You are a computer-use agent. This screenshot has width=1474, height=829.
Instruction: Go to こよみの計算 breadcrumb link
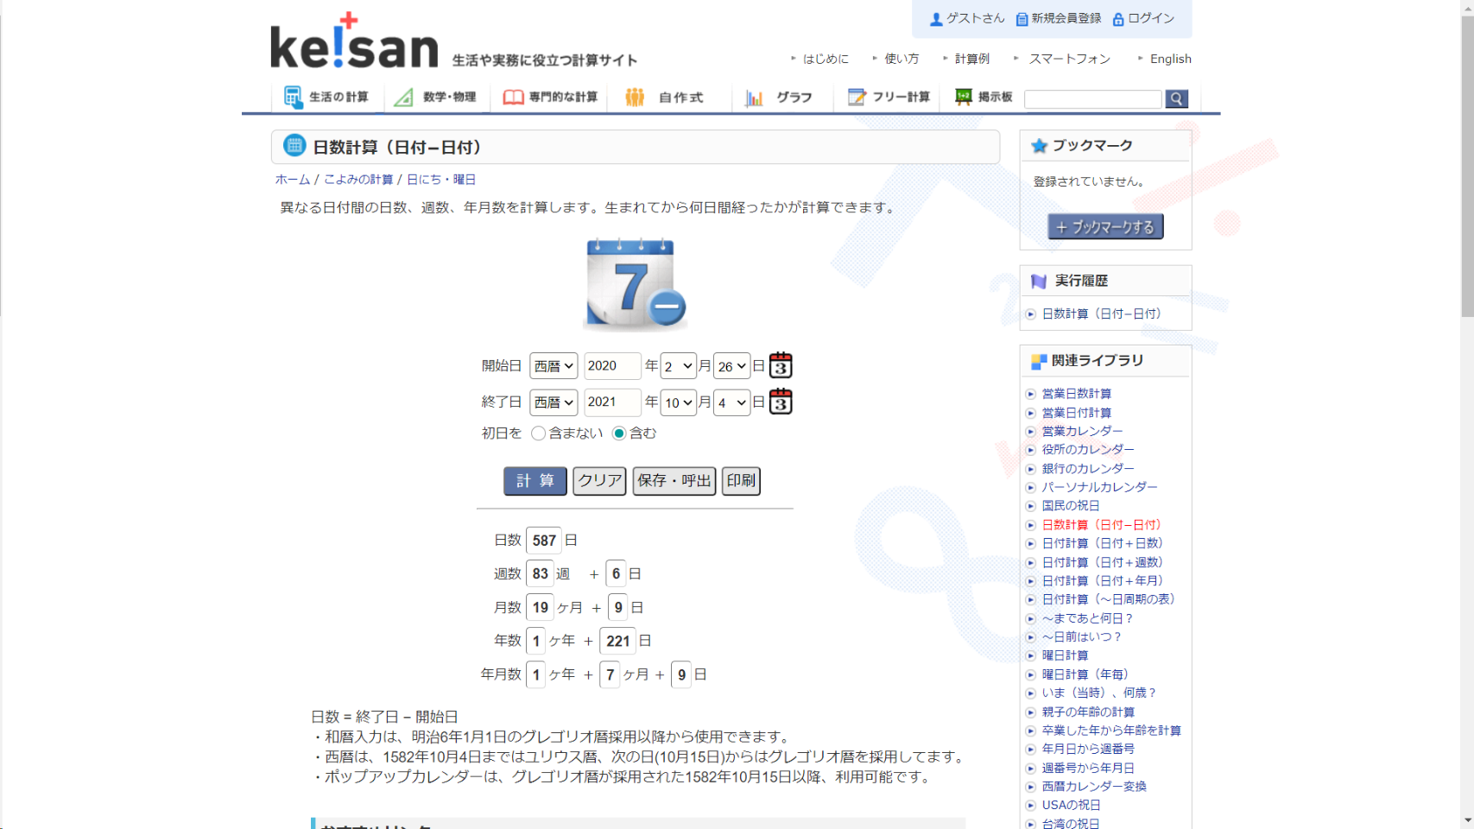358,180
